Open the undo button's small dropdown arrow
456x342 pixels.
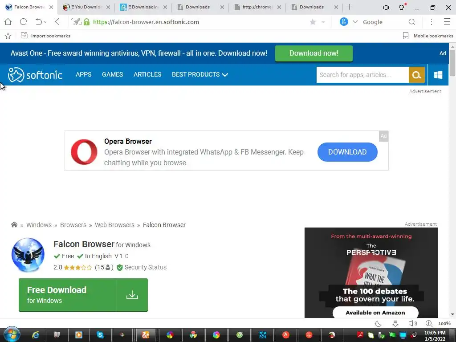tap(45, 22)
